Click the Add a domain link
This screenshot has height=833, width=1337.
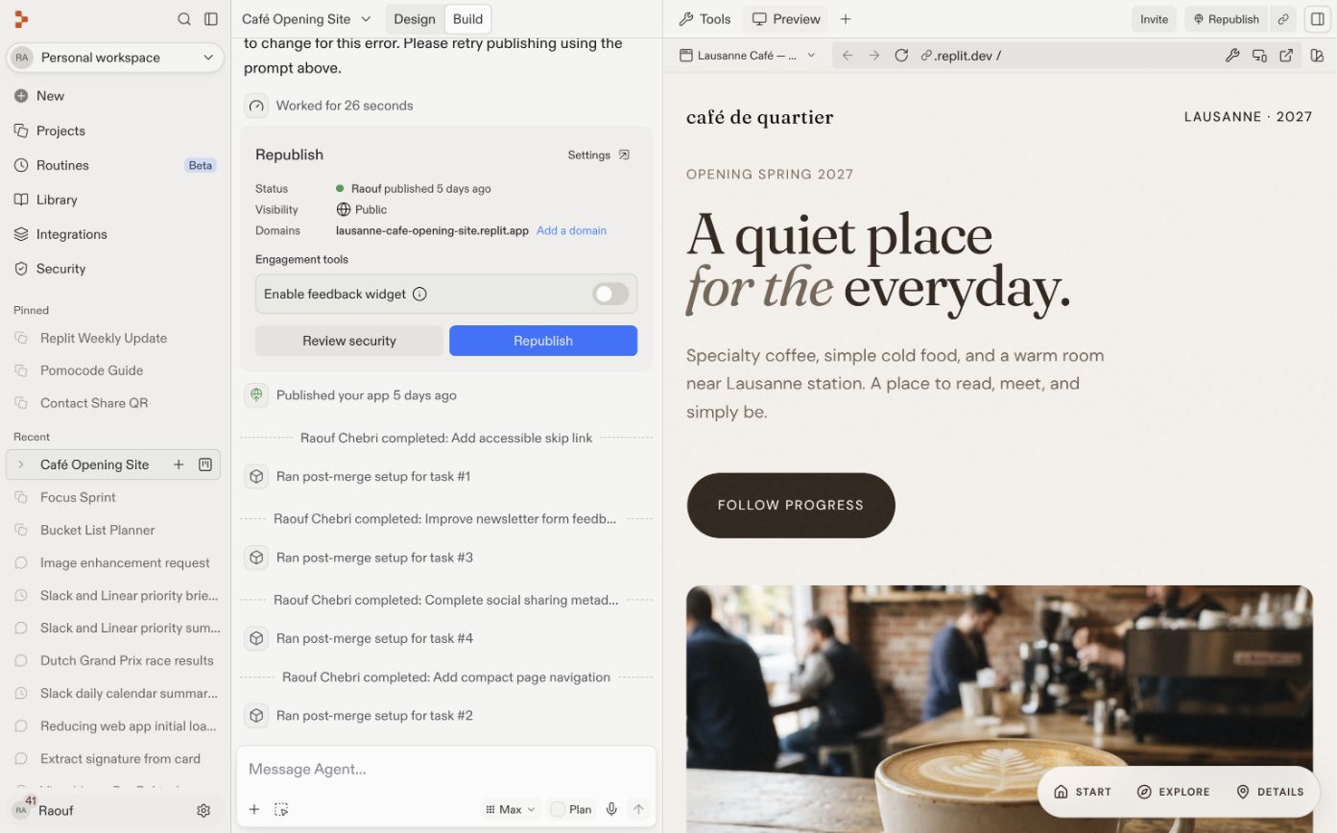coord(571,230)
